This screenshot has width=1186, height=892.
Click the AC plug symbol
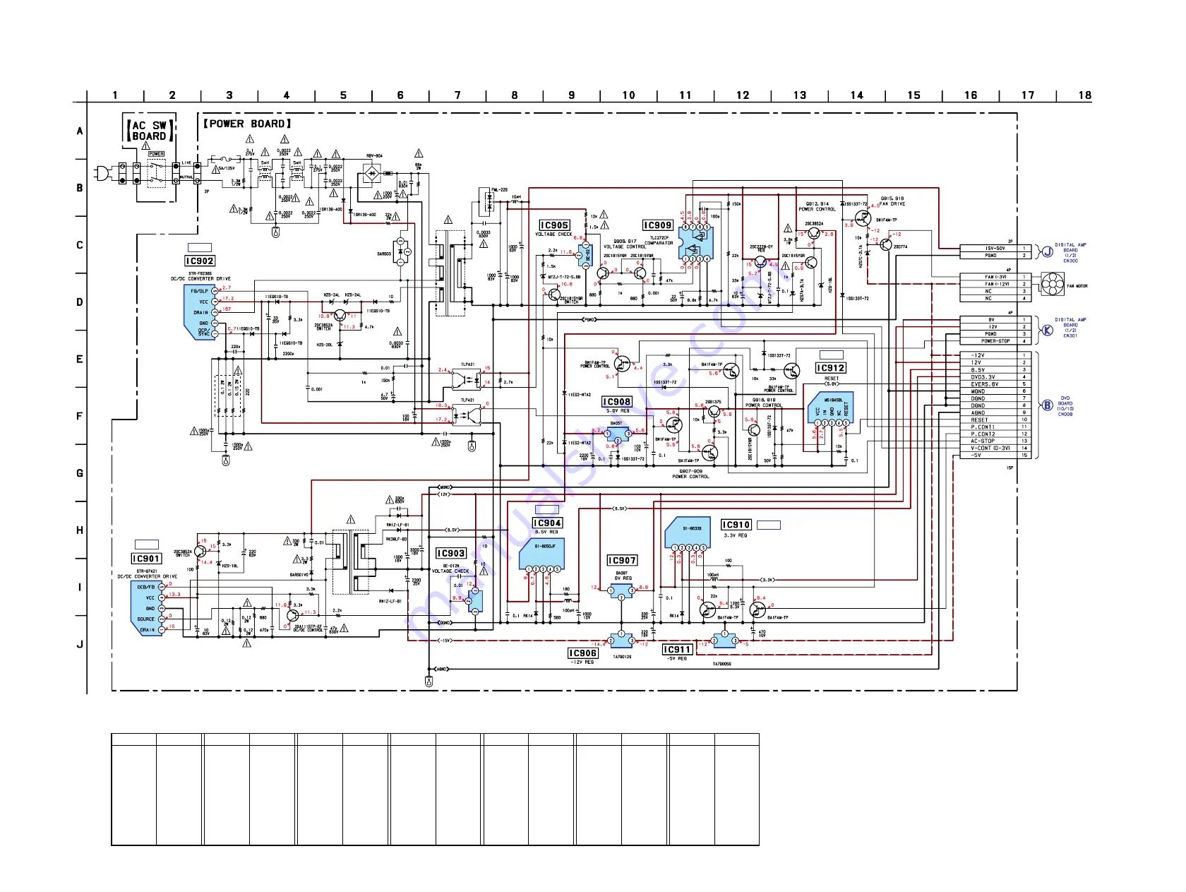[104, 172]
